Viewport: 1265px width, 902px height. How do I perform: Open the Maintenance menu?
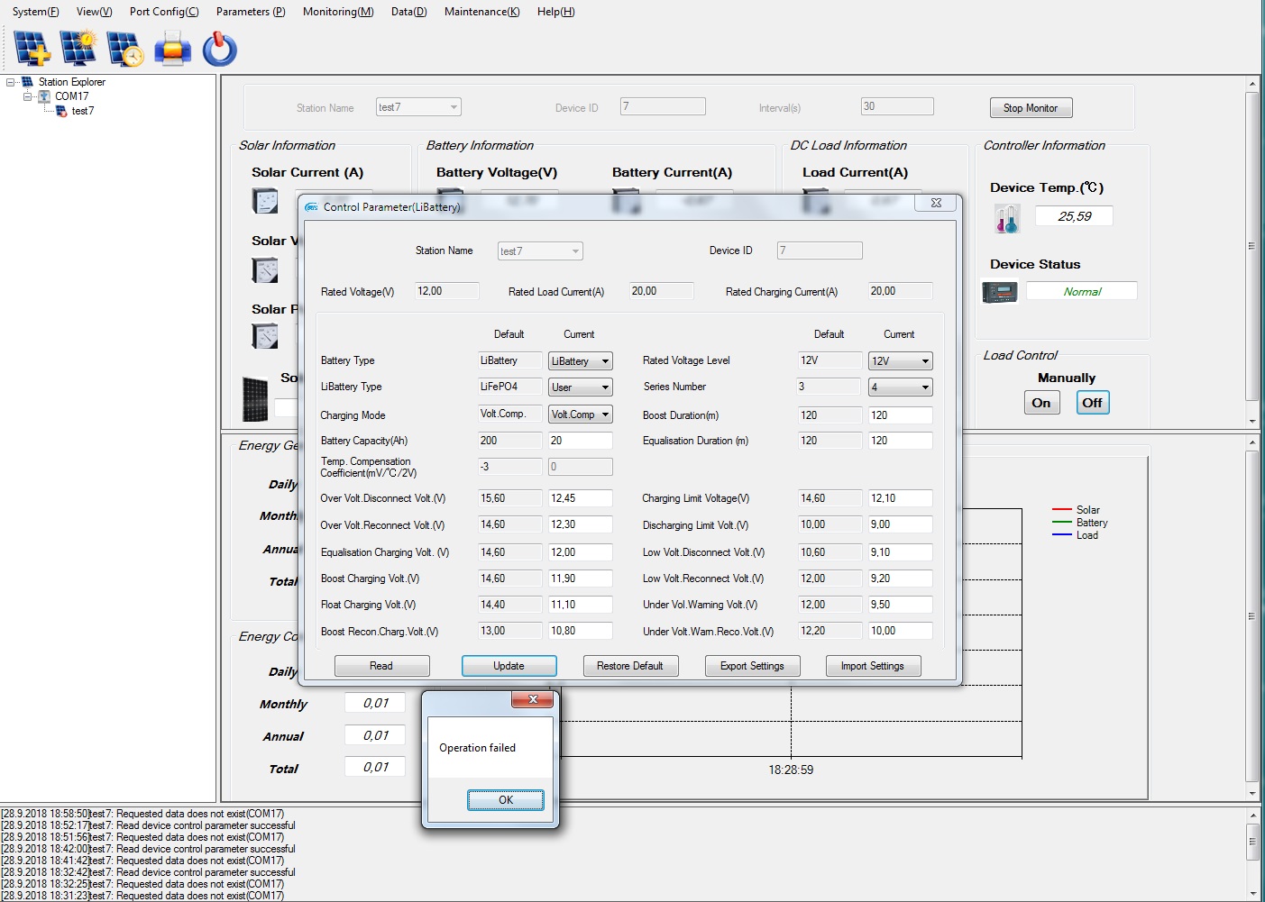481,12
